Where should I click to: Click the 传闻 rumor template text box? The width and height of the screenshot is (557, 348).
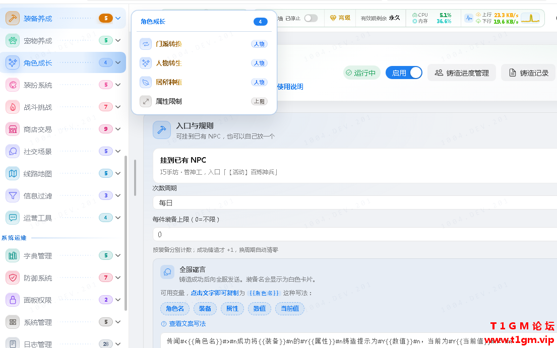pos(359,340)
